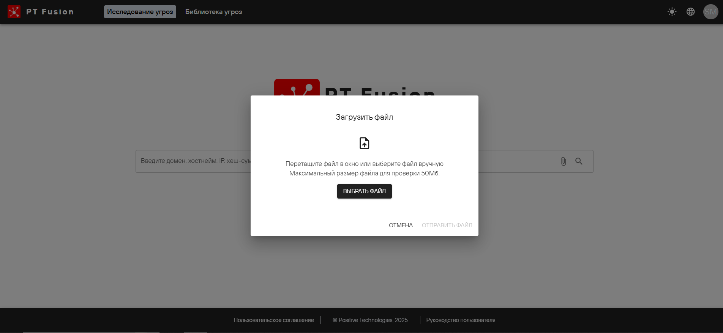Open the Исследование угроз tab
The image size is (723, 333).
click(140, 12)
